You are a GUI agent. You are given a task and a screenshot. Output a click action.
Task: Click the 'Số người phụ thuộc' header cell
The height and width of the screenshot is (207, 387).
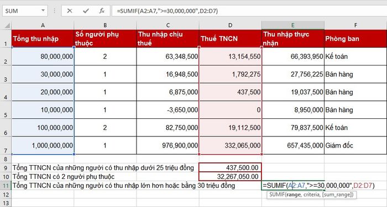[105, 39]
